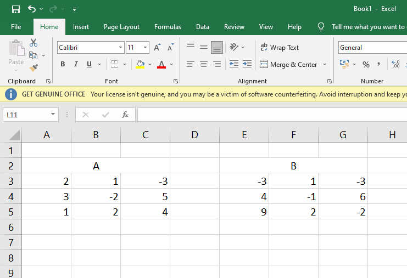Open the Borders dropdown arrow
Image resolution: width=407 pixels, height=278 pixels.
pyautogui.click(x=125, y=64)
